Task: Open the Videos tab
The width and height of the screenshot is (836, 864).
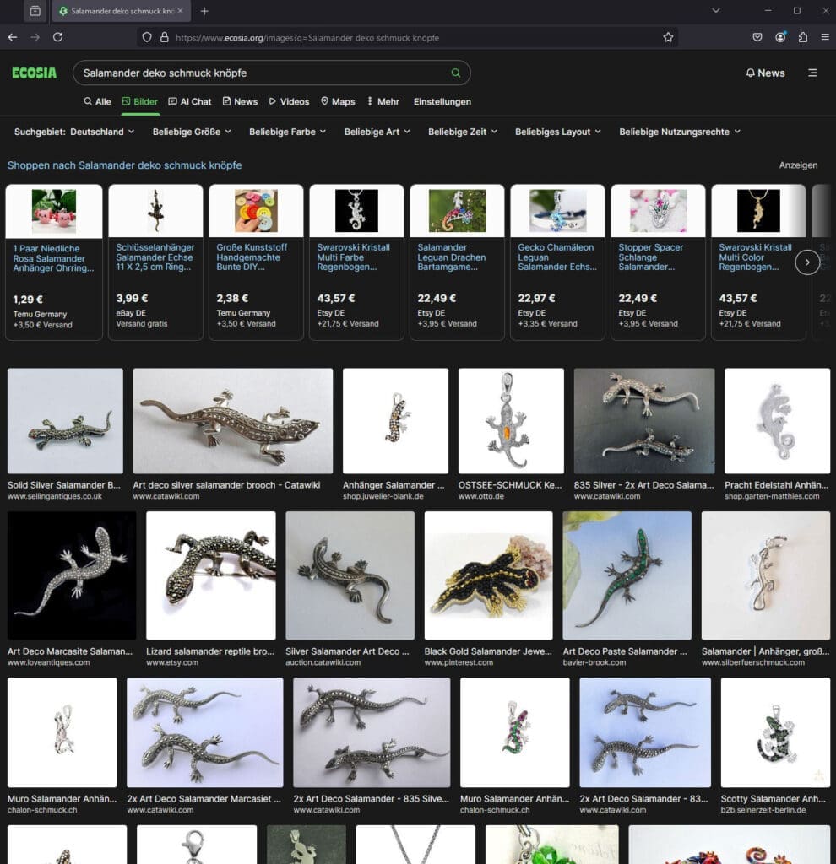Action: click(289, 101)
